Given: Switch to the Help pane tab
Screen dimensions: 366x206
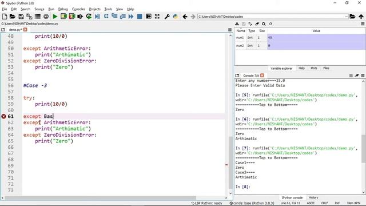Looking at the screenshot, I should (301, 68).
